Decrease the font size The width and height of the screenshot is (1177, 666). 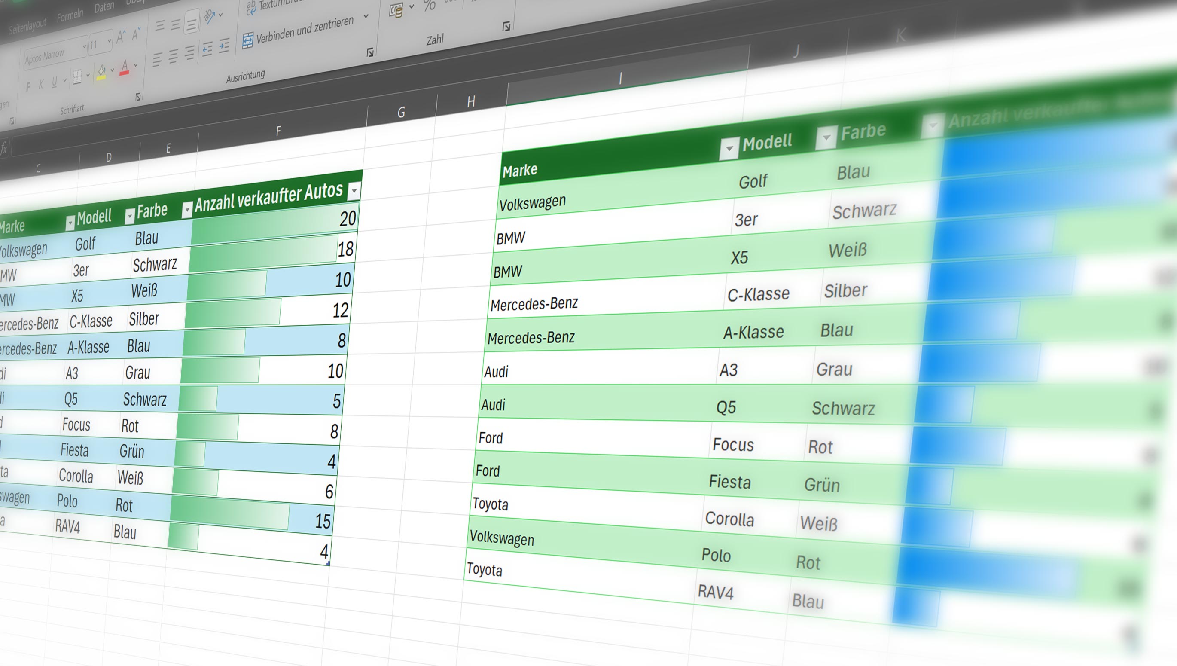point(136,34)
